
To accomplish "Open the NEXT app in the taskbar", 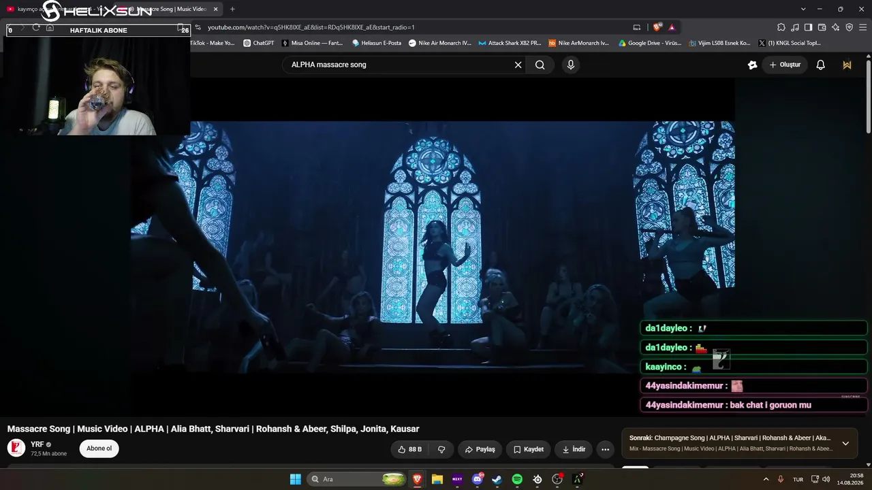I will 457,479.
